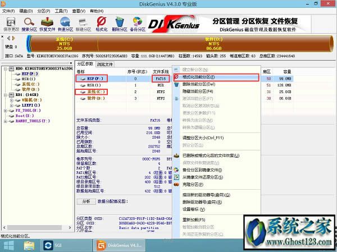
Task: Choose 格式化当前分区(F) from the context menu
Action: pos(198,77)
